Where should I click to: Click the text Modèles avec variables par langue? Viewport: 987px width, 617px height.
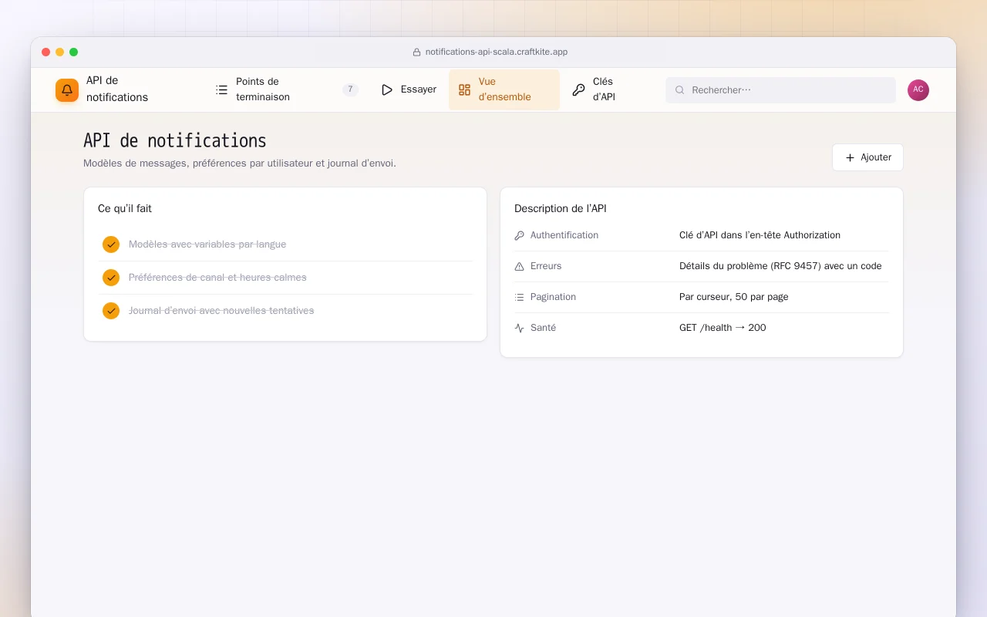pos(207,244)
